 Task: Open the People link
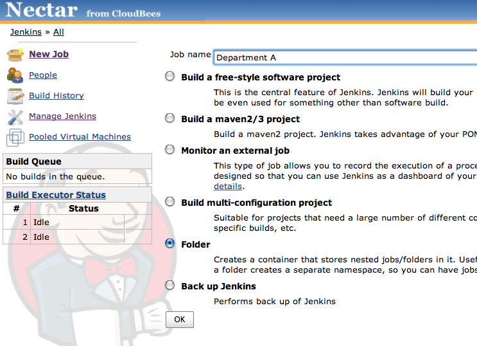click(x=43, y=75)
